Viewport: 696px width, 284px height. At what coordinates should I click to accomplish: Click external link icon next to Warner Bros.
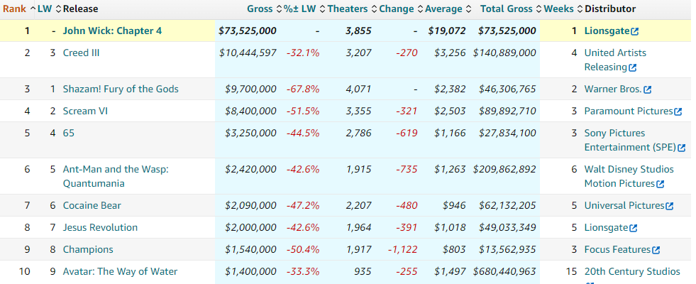[x=647, y=89]
